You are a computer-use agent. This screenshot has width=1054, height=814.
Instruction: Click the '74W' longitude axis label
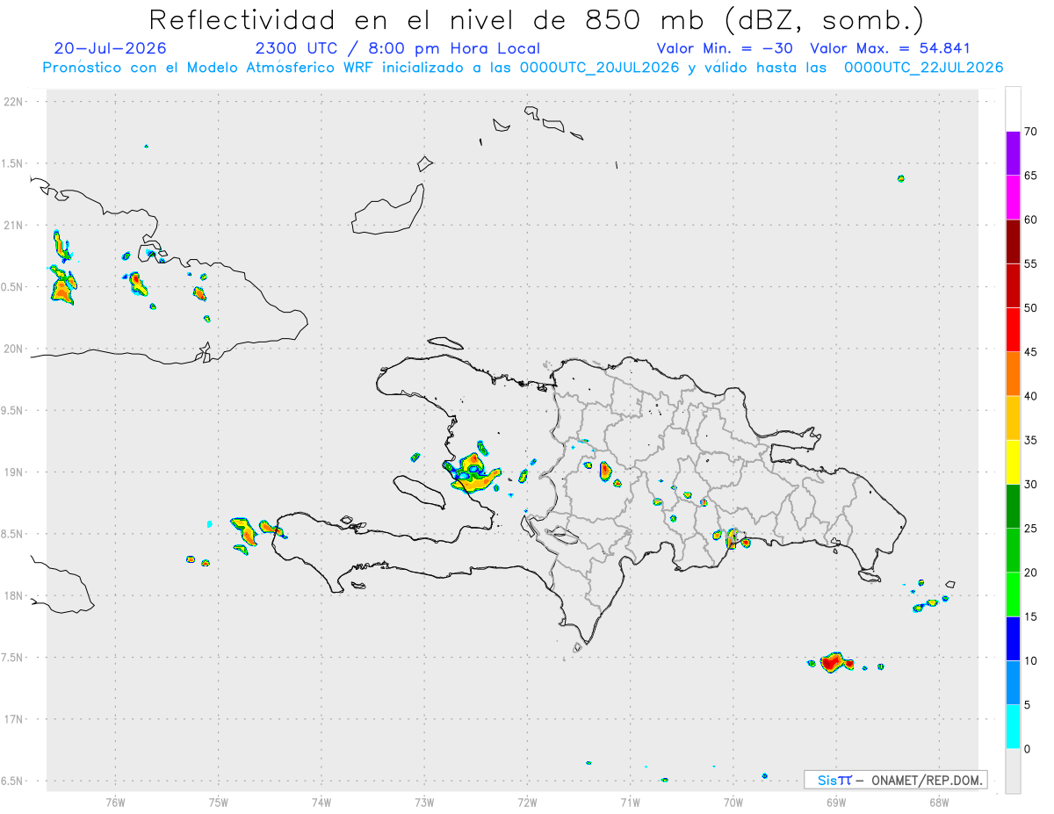[321, 802]
